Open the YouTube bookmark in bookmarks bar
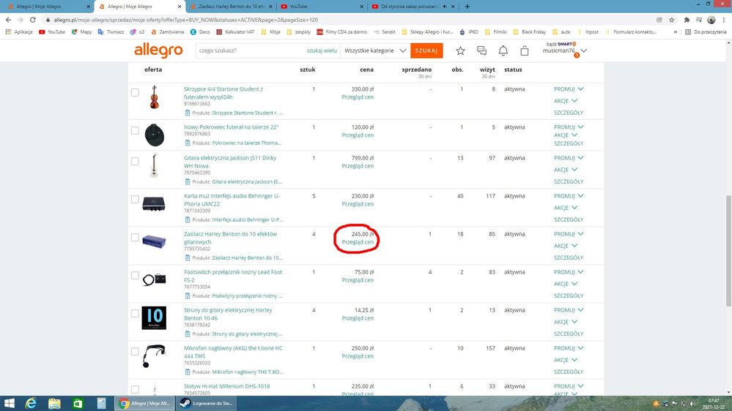Screen dimensions: 732x411 52,32
